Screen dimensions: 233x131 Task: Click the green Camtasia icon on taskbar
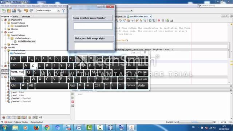click(x=89, y=127)
